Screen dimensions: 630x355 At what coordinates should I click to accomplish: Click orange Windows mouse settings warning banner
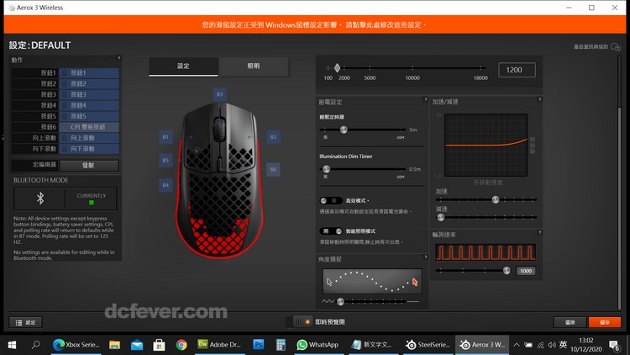pos(315,24)
